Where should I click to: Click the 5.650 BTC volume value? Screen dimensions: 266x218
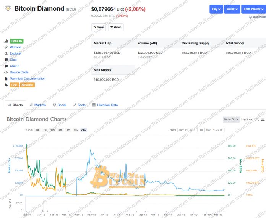coord(145,57)
